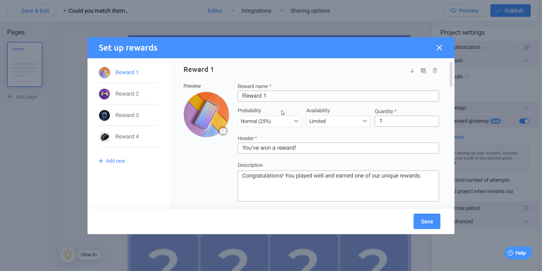Duplicate Reward 1 with the copy icon
The height and width of the screenshot is (271, 542).
(423, 71)
